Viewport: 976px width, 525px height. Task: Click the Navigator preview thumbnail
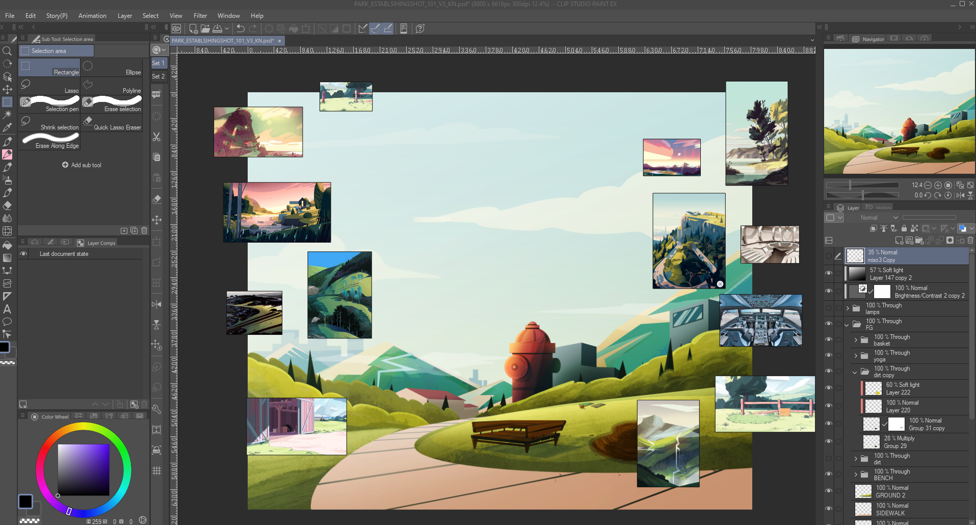click(x=899, y=111)
